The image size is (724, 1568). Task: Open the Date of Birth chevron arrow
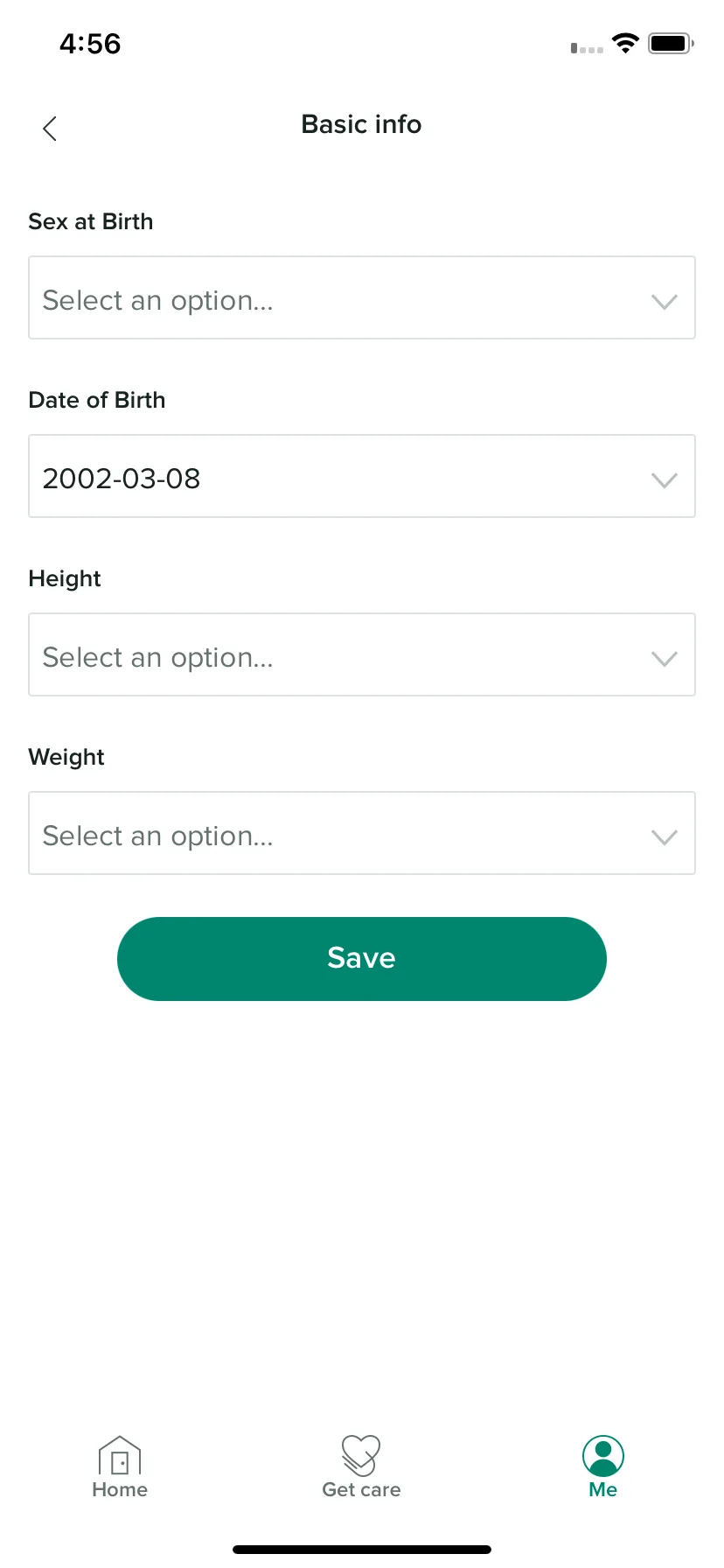665,480
